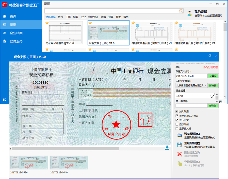Screen dimensions: 228x179
Task: Click the 畅捷通 logo icon
Action: click(4, 5)
